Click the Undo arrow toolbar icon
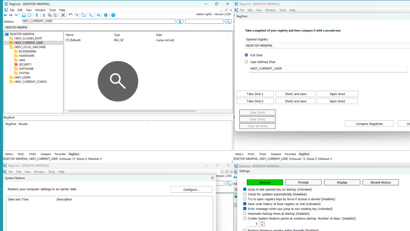The image size is (410, 231). [x=70, y=15]
